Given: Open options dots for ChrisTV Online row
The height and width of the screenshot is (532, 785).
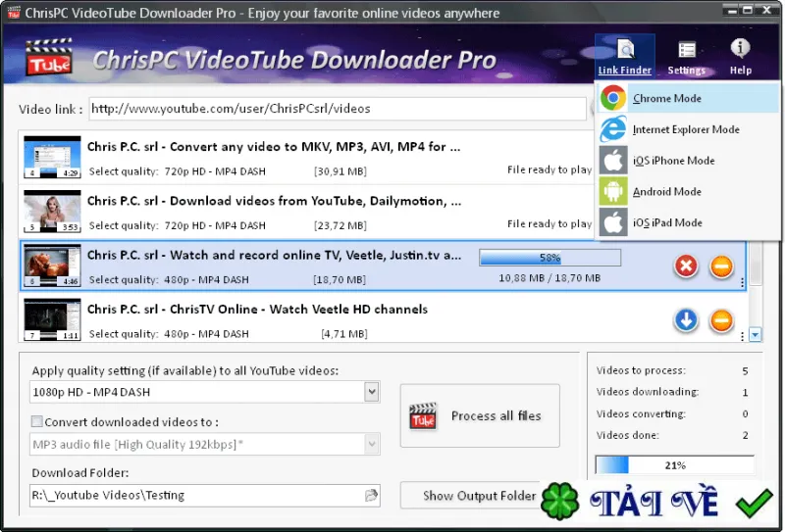Looking at the screenshot, I should [x=742, y=336].
